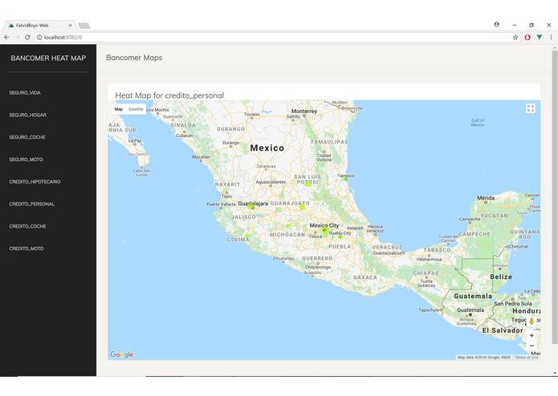558x396 pixels.
Task: Open CREDITO_HIPOTECARIO heat map
Action: 35,181
